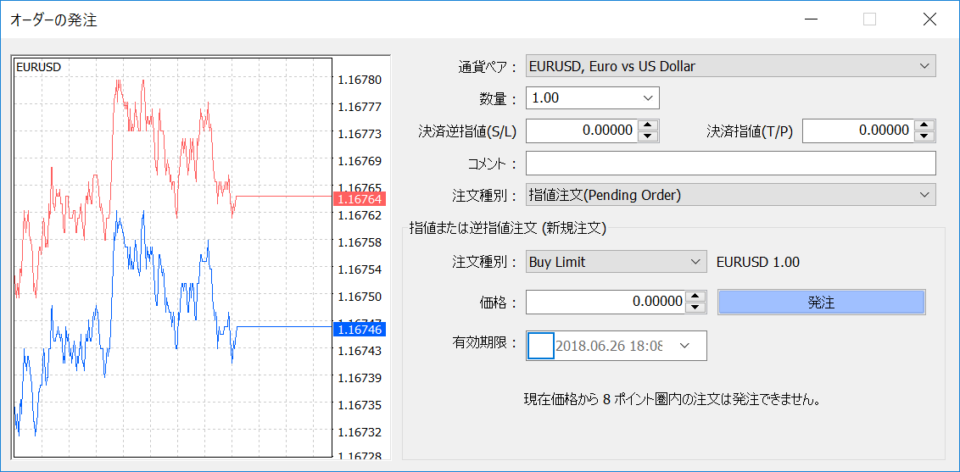
Task: Open 指値注文(Pending Order) type dropdown
Action: pyautogui.click(x=730, y=195)
